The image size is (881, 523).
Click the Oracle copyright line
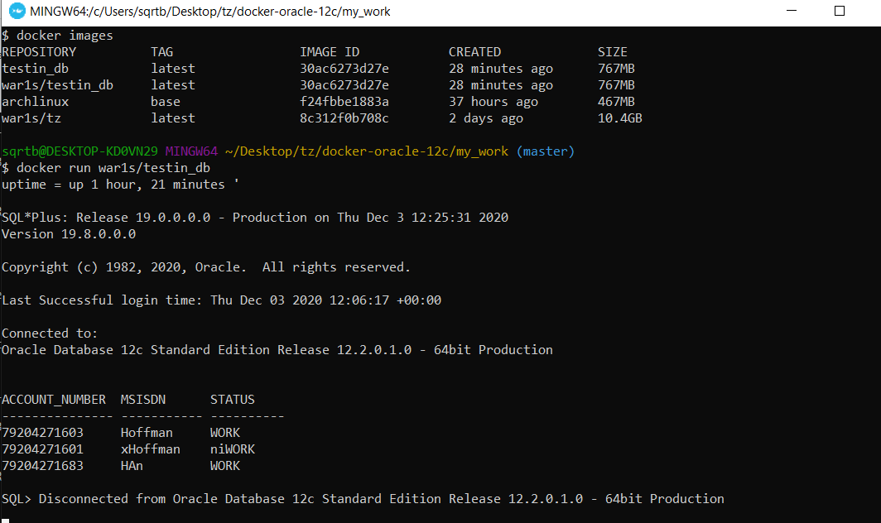pos(206,266)
